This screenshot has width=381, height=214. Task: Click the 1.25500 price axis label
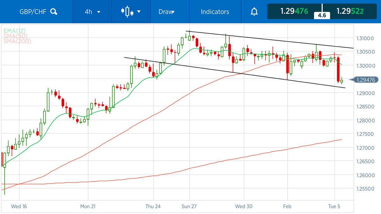(365, 189)
